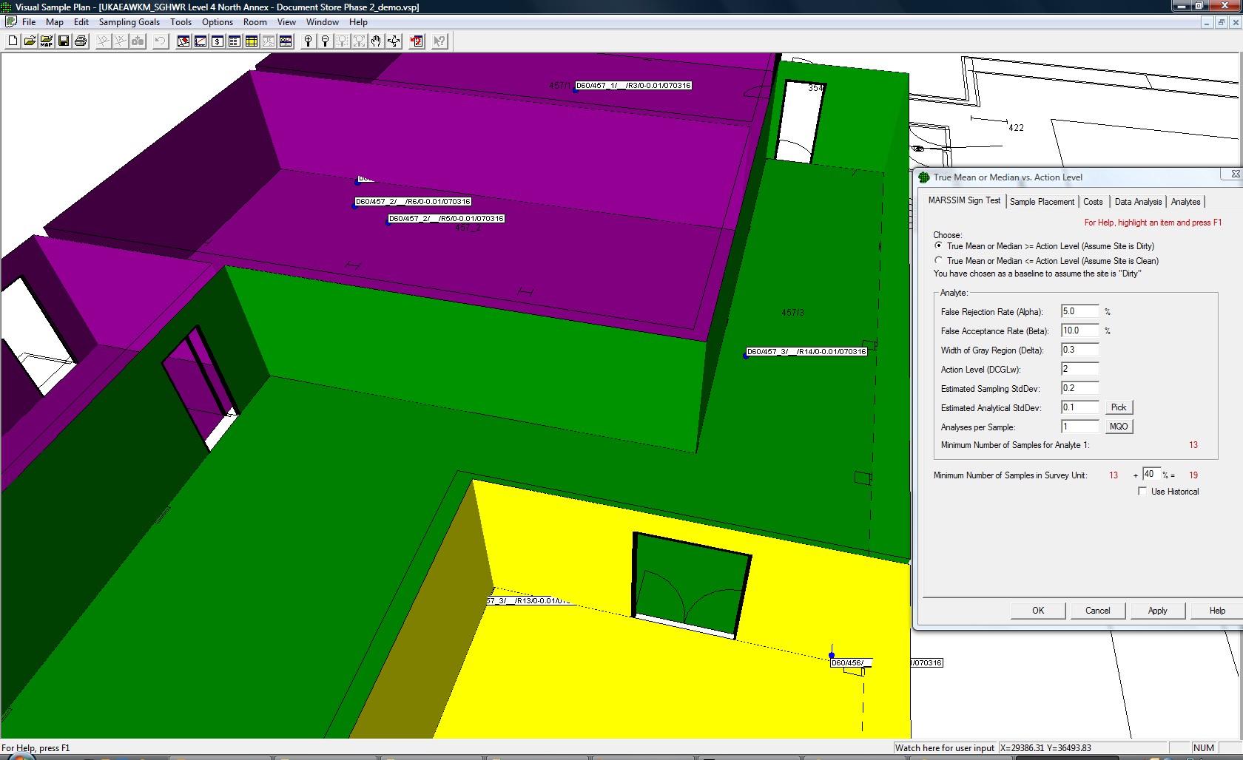Switch to the Data Analysis tab
1243x760 pixels.
1138,202
